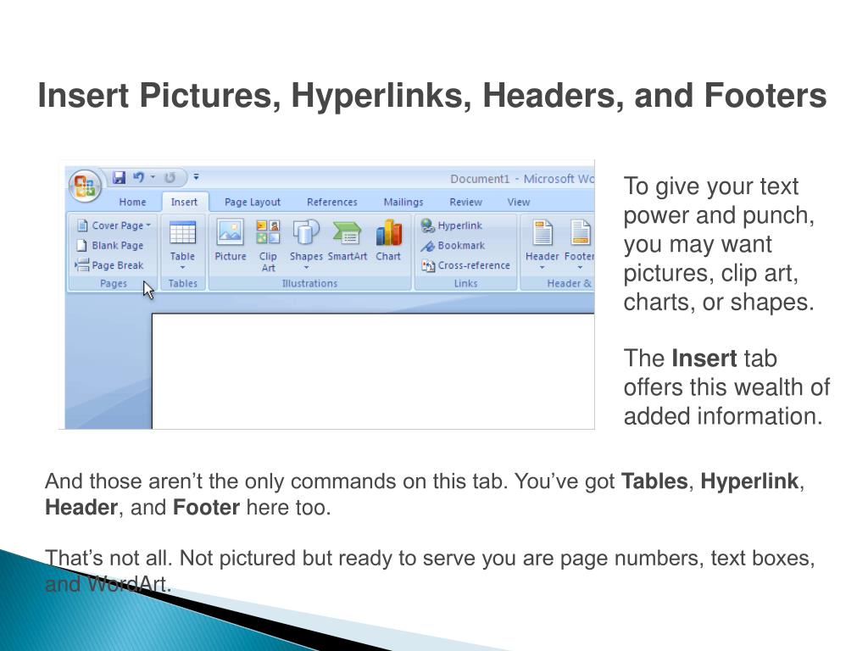The image size is (868, 651).
Task: Undo last action in Quick Access toolbar
Action: (x=138, y=177)
